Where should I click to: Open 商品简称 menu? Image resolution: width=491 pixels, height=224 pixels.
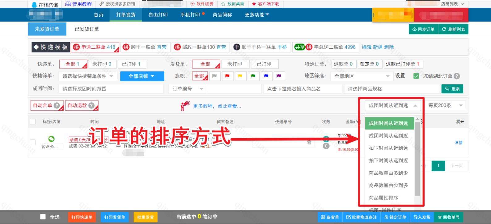click(x=222, y=15)
